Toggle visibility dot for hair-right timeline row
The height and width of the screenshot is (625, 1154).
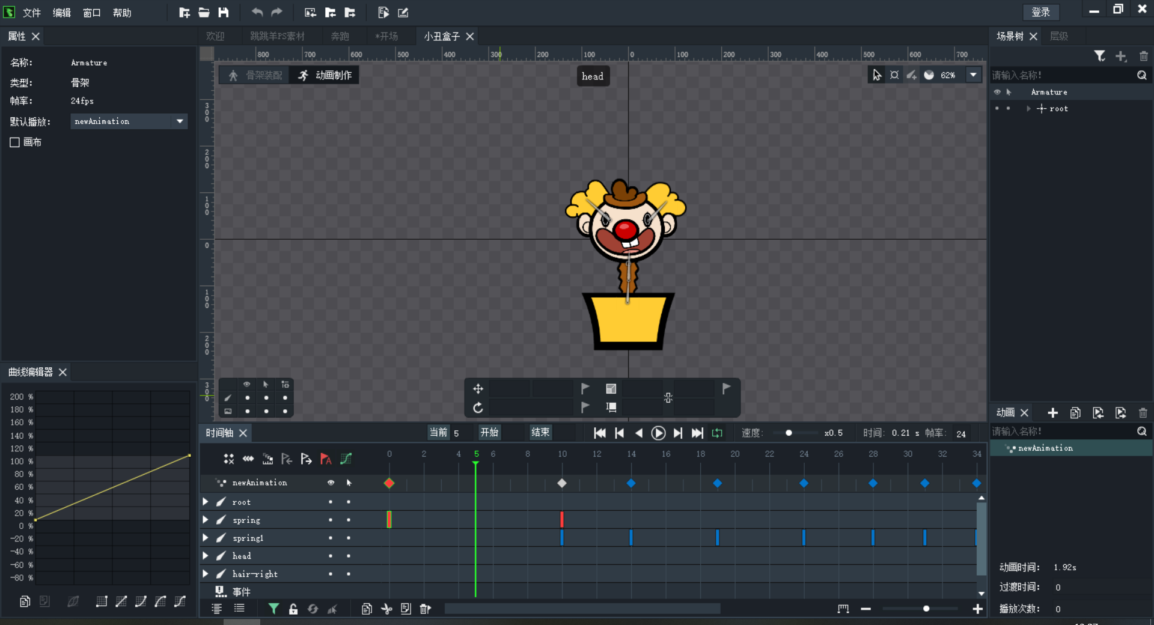pyautogui.click(x=331, y=574)
